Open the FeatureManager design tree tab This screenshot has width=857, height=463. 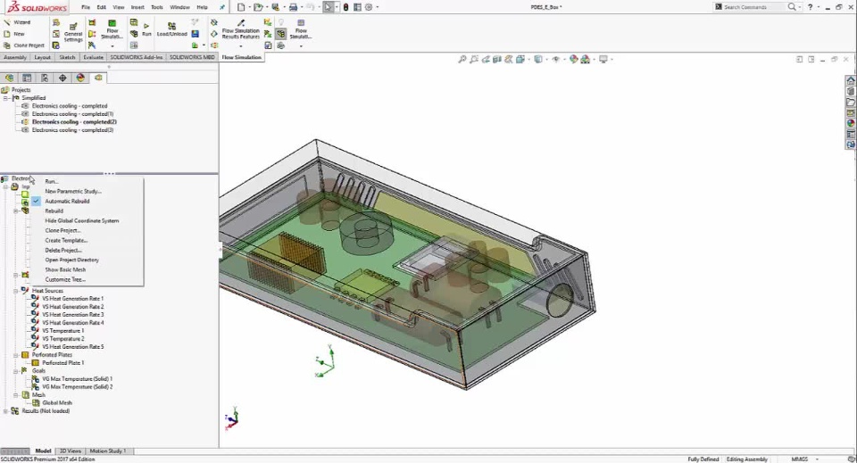(9, 79)
